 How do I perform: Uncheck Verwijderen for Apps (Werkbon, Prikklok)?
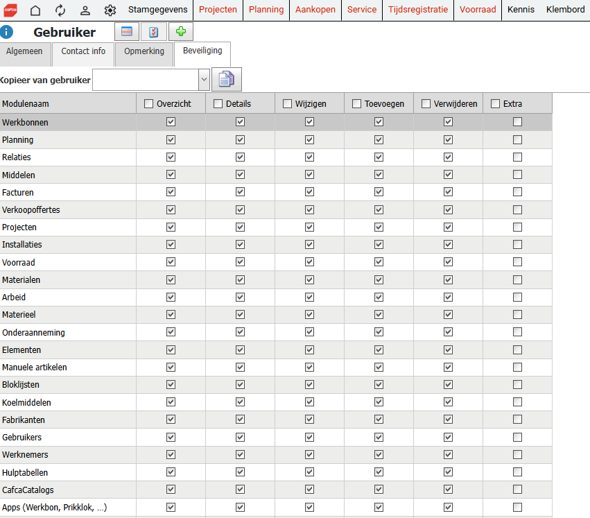(x=448, y=508)
